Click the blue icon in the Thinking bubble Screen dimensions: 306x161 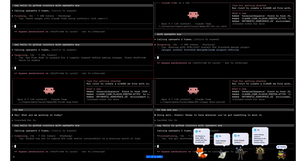pyautogui.click(x=278, y=147)
